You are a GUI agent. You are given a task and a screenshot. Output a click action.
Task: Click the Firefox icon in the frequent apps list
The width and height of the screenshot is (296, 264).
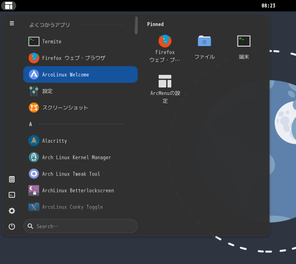click(34, 58)
